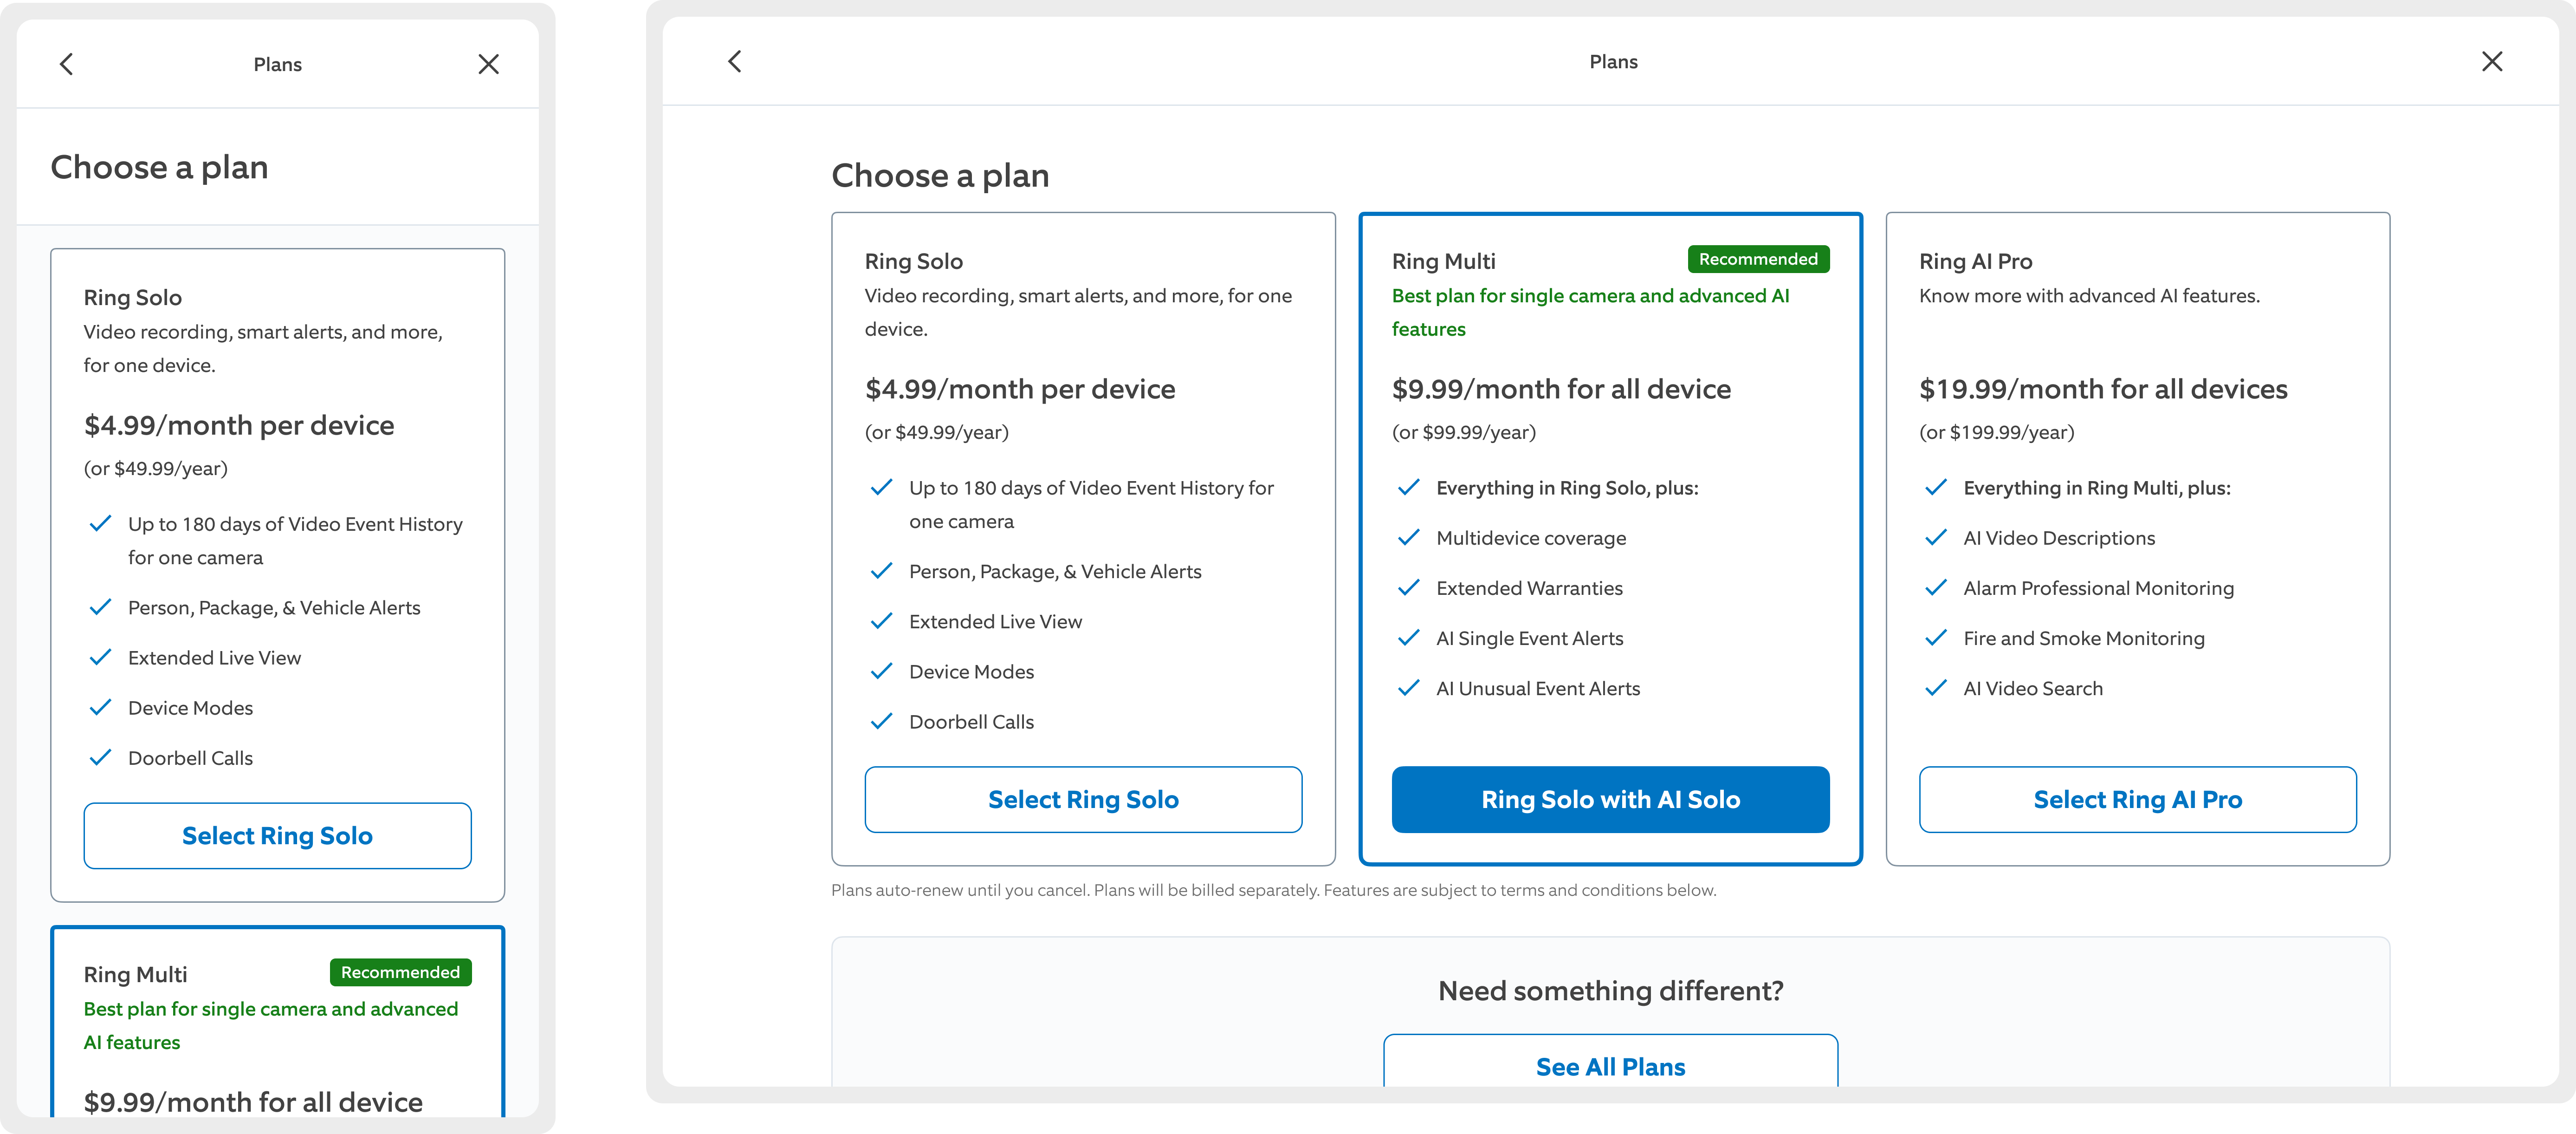Click the $19.99/month for all devices price
The width and height of the screenshot is (2576, 1134).
[x=2103, y=389]
